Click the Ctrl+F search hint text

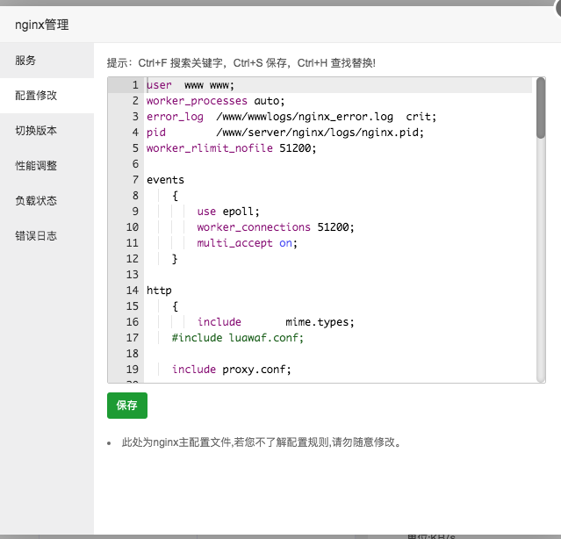(180, 63)
